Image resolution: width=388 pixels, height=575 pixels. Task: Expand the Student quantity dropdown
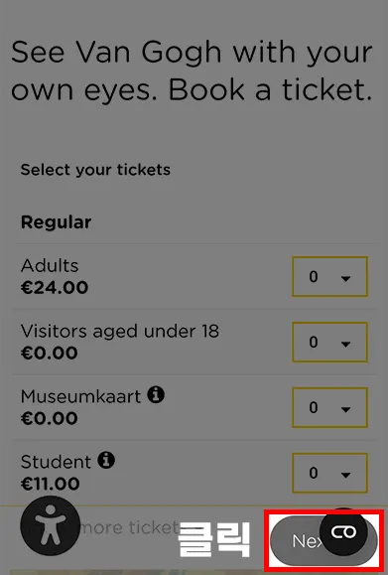(329, 473)
